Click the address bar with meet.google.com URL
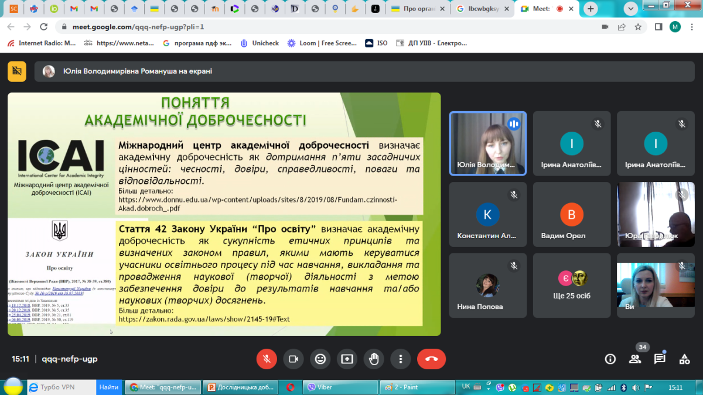Screen dimensions: 703x395 pos(293,27)
